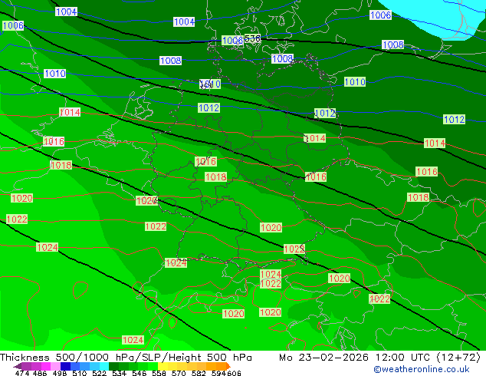Image resolution: width=486 pixels, height=376 pixels.
Task: Click the legend value '510'
Action: tap(80, 373)
